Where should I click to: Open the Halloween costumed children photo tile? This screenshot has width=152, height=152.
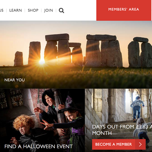(x=42, y=120)
